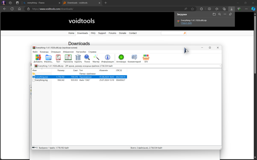
Task: Open the Настройки menu
Action: (81, 52)
